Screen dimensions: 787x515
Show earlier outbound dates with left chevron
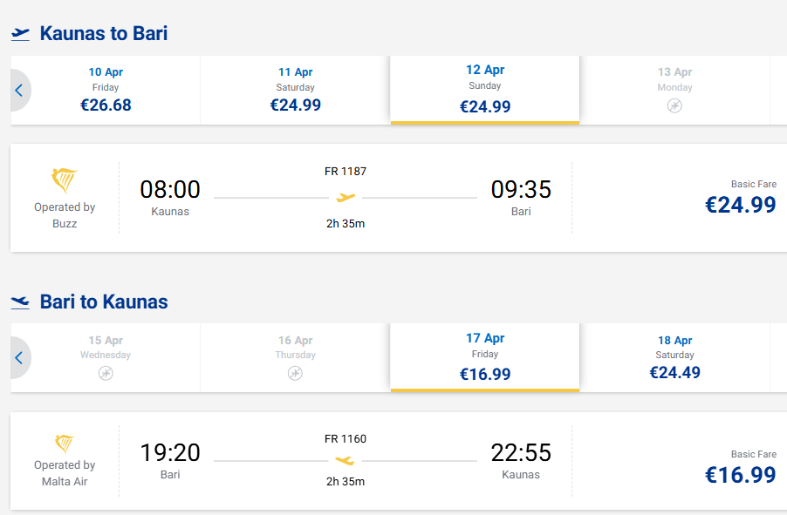(x=19, y=90)
